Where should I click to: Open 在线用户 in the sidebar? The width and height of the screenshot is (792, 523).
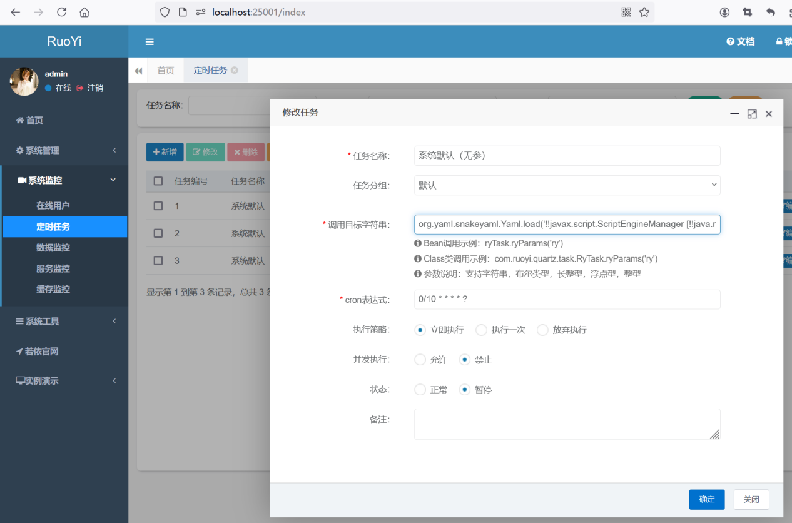[53, 205]
